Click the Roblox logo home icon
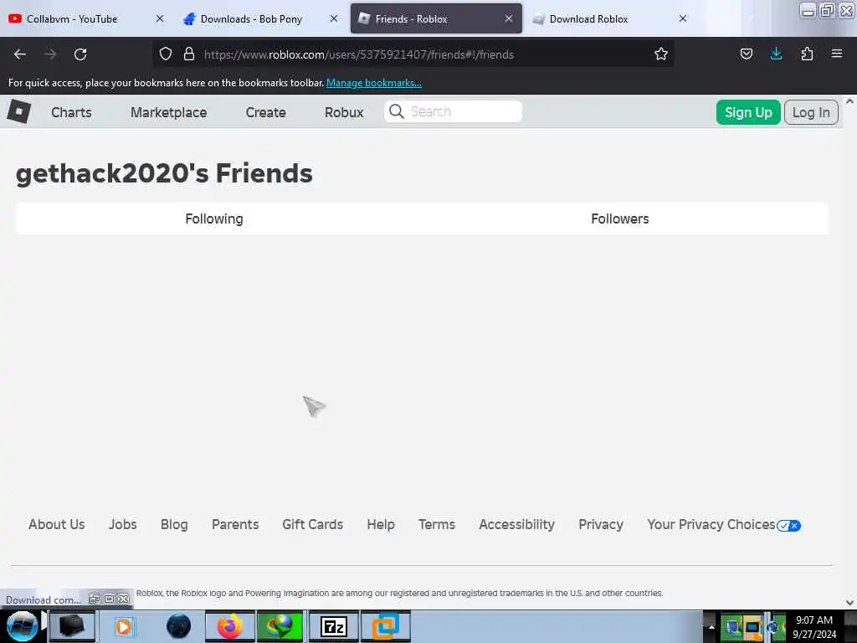This screenshot has width=857, height=643. pos(19,111)
